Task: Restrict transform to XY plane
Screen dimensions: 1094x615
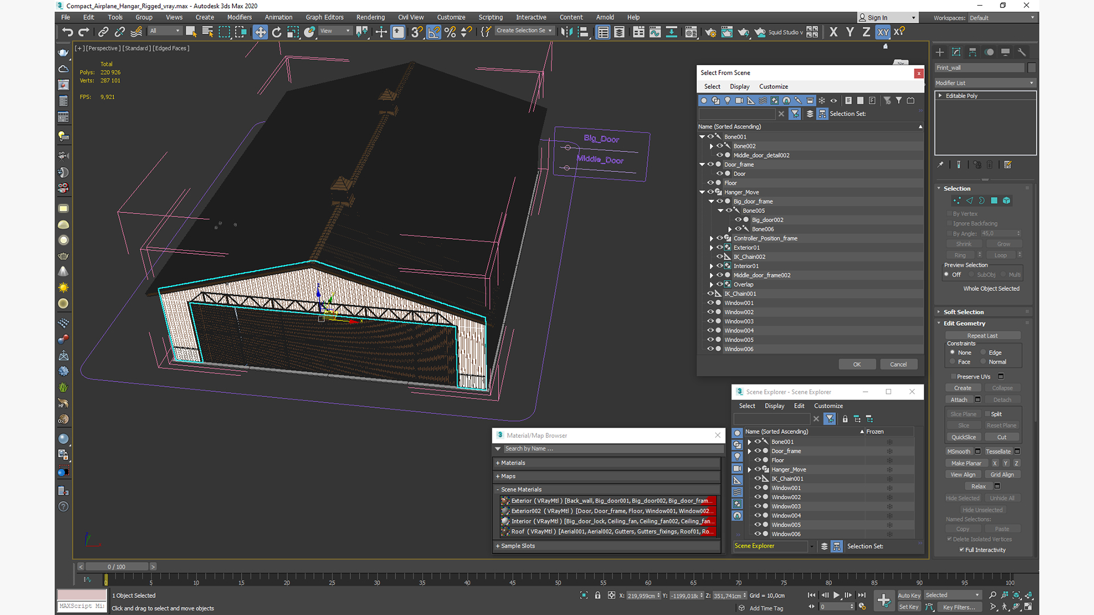Action: 883,32
